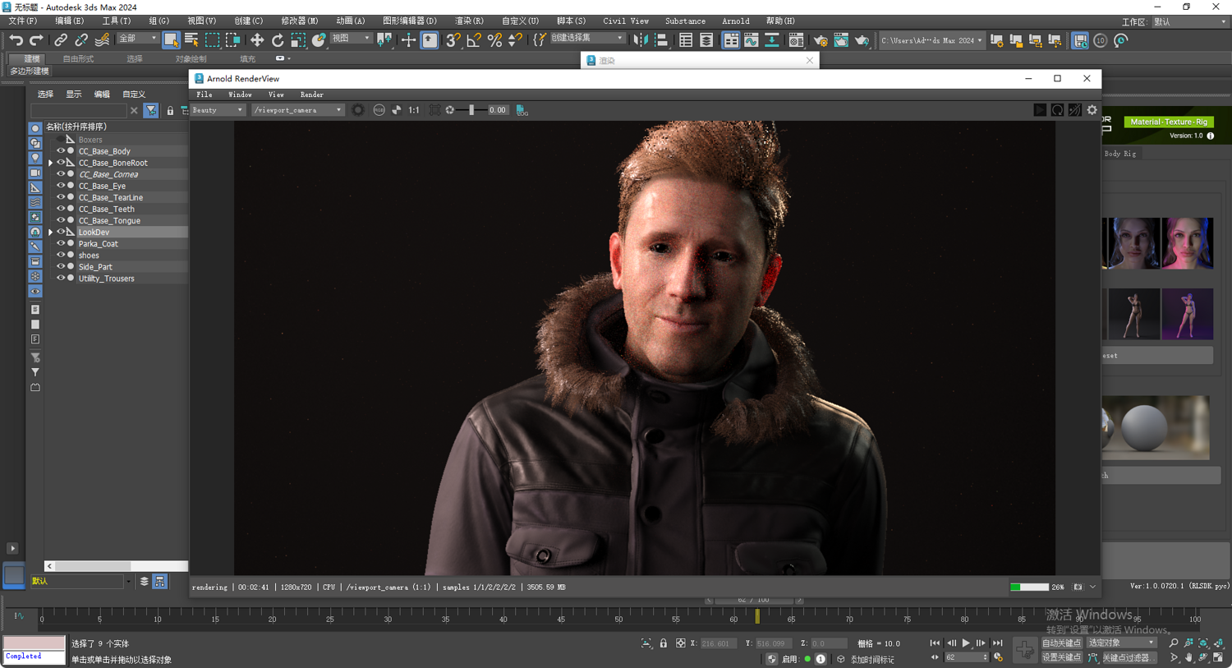This screenshot has width=1232, height=668.
Task: Select the Rotate tool in main toolbar
Action: (278, 39)
